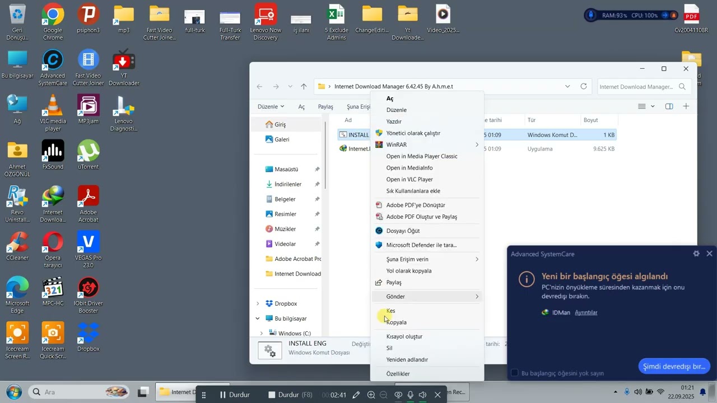Collapse Bu bilgisayar tree node
This screenshot has height=403, width=717.
258,318
